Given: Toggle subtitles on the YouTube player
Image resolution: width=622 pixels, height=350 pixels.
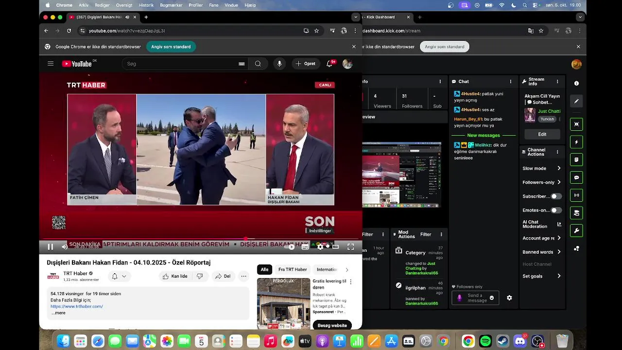Looking at the screenshot, I should click(x=305, y=247).
